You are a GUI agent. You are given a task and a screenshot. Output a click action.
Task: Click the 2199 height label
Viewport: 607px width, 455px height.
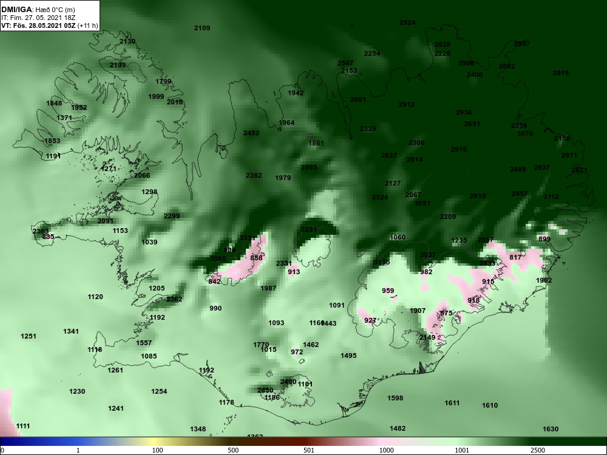tap(118, 65)
